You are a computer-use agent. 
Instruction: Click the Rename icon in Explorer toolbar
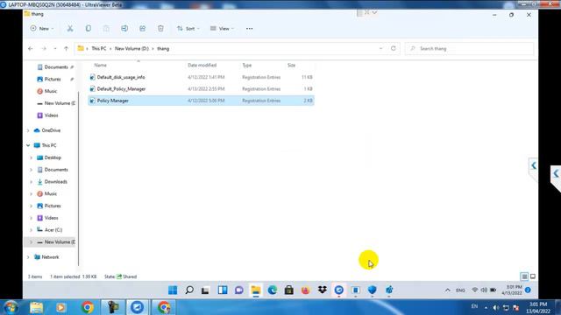124,29
